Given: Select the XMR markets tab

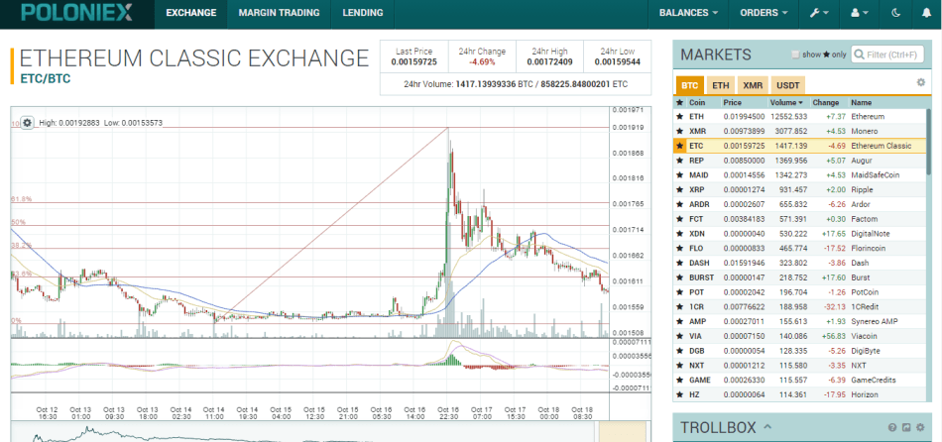Looking at the screenshot, I should coord(753,85).
